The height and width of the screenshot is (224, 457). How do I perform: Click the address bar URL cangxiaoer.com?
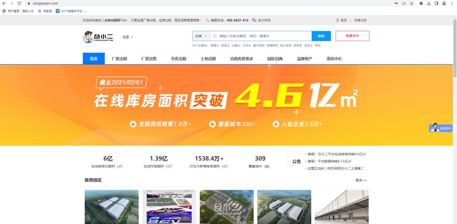46,3
